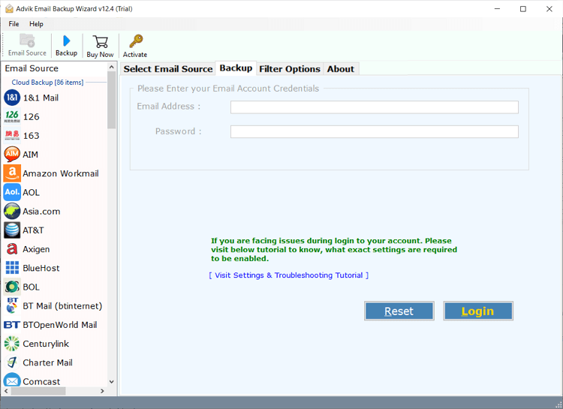This screenshot has height=409, width=563.
Task: Select the Centurylink starburst icon
Action: coord(12,344)
